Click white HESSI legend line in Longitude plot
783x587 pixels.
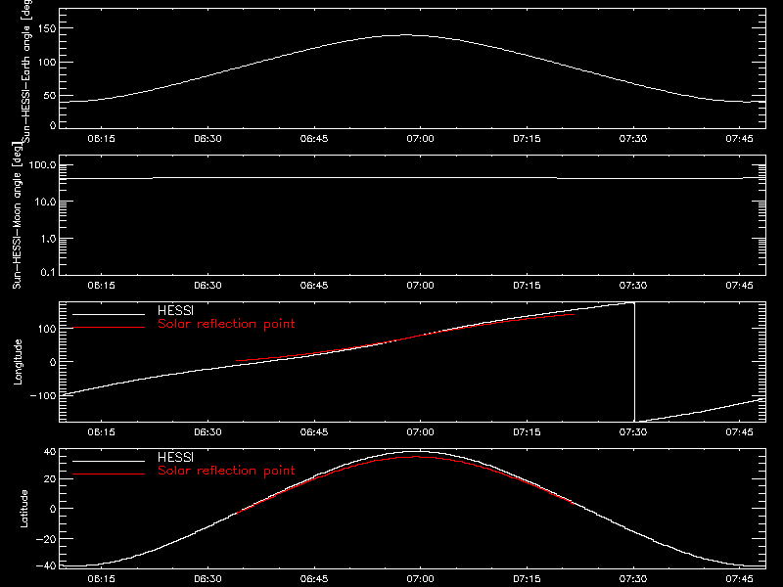click(x=109, y=314)
